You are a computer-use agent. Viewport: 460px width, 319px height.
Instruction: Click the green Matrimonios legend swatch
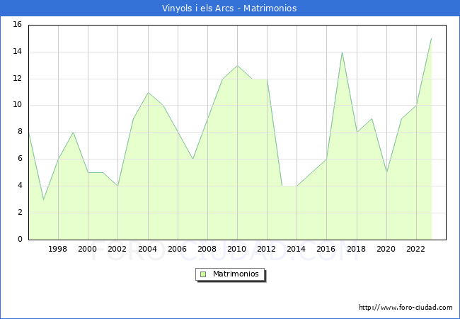coord(203,274)
